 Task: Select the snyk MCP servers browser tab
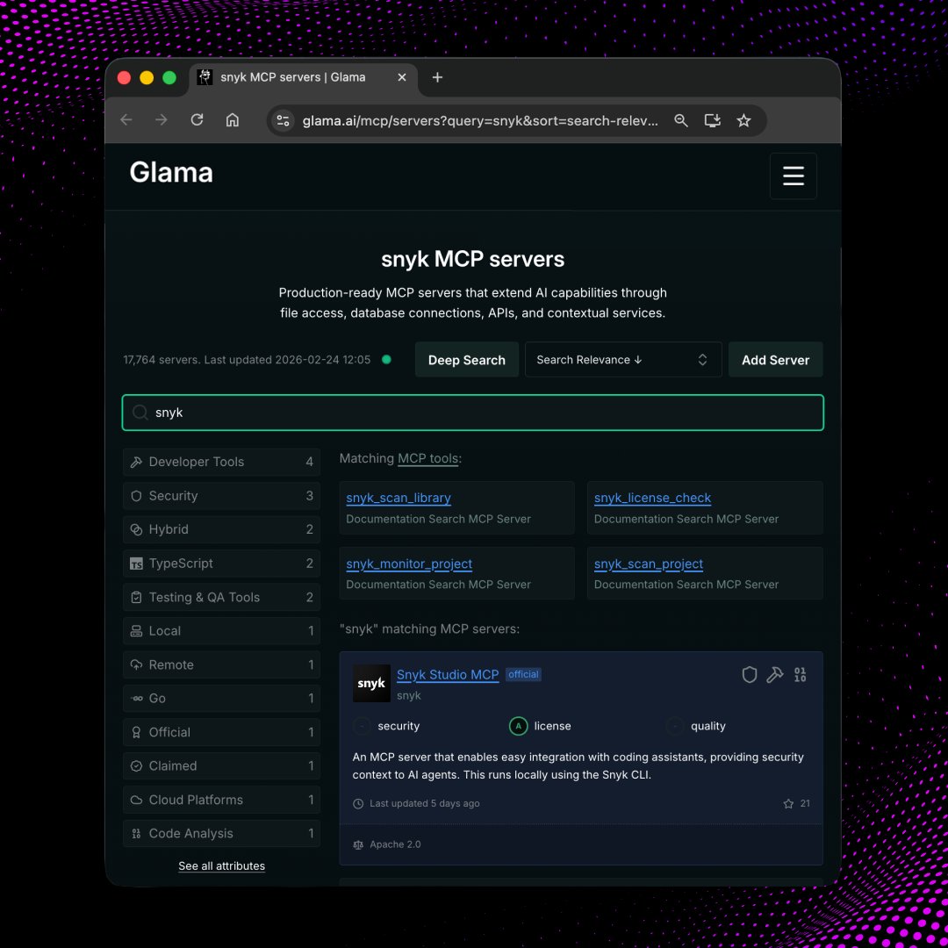click(x=304, y=77)
